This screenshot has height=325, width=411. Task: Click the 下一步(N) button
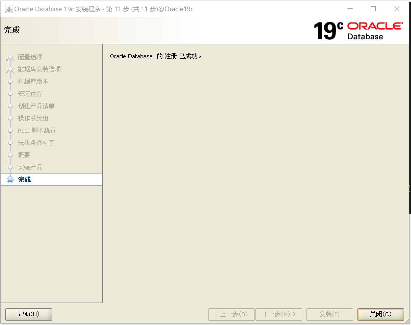tap(279, 314)
